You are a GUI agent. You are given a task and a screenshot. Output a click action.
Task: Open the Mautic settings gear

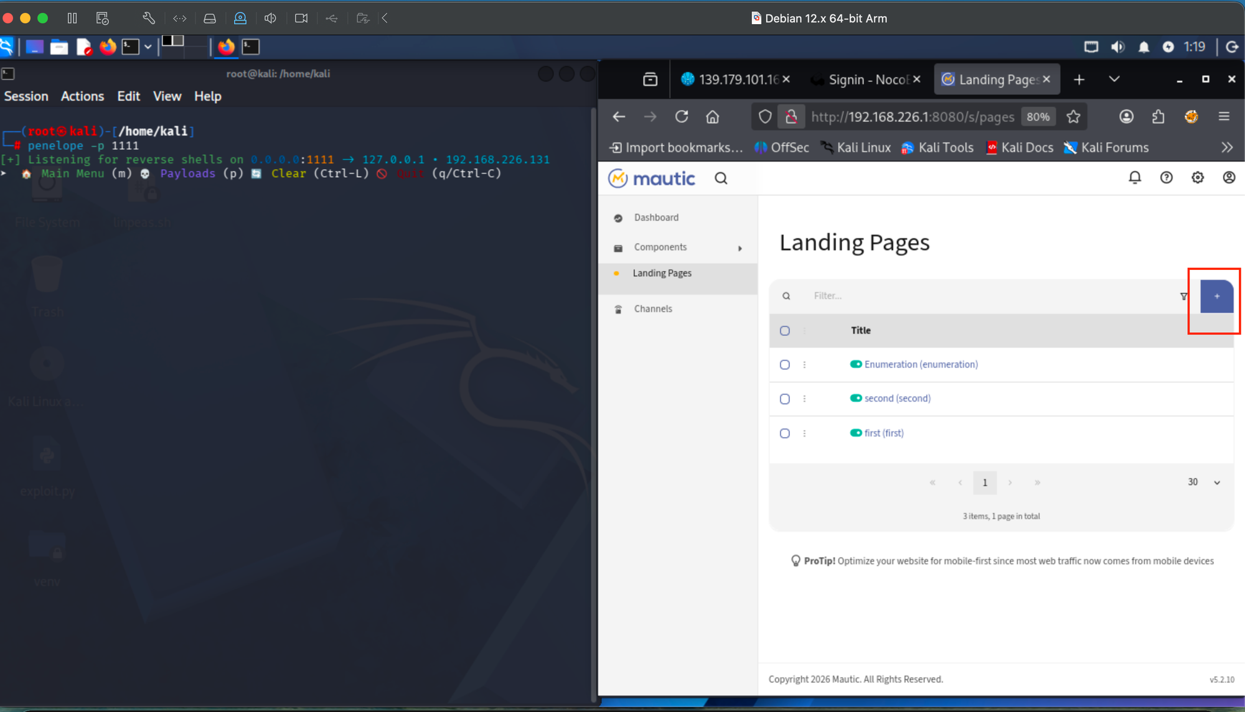(x=1198, y=178)
